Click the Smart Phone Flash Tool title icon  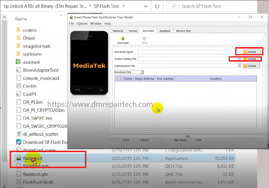click(x=71, y=17)
